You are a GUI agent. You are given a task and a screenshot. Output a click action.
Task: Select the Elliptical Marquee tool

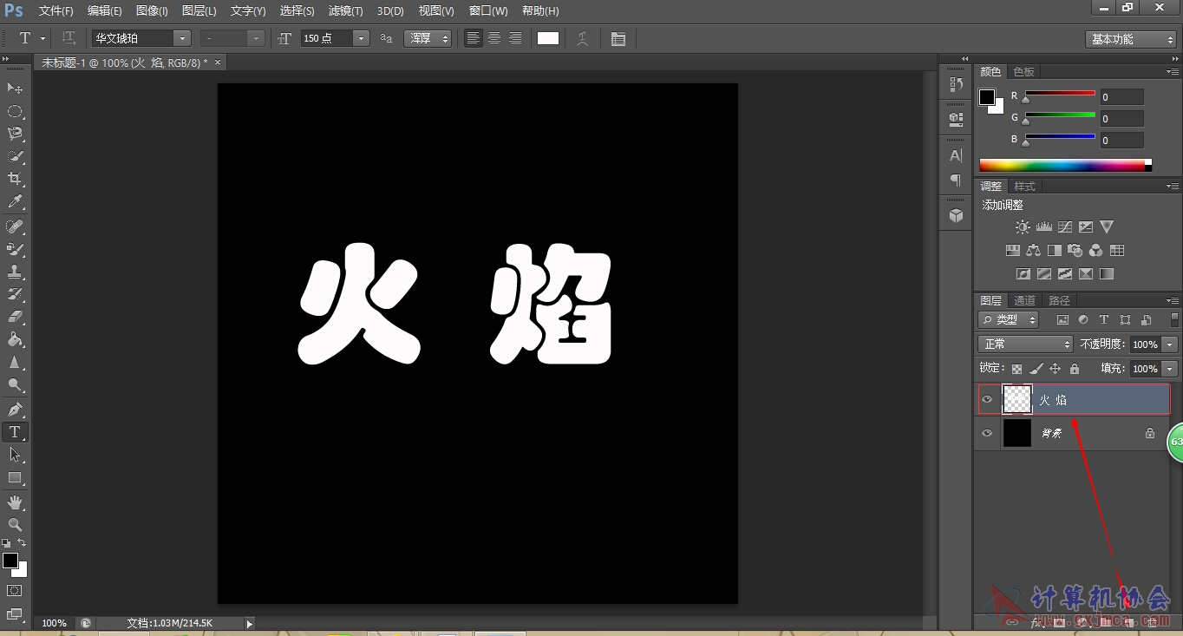click(x=15, y=111)
